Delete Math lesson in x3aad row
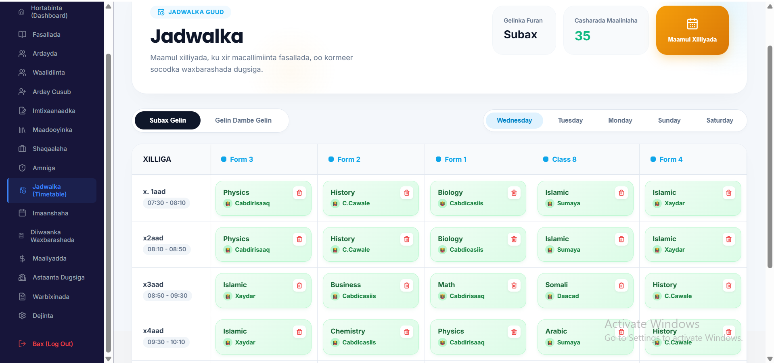Viewport: 774px width, 363px height. (514, 286)
